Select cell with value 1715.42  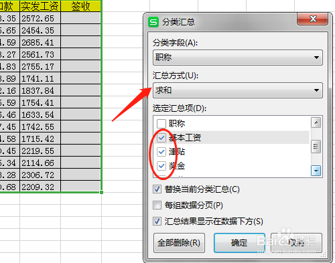(40, 139)
